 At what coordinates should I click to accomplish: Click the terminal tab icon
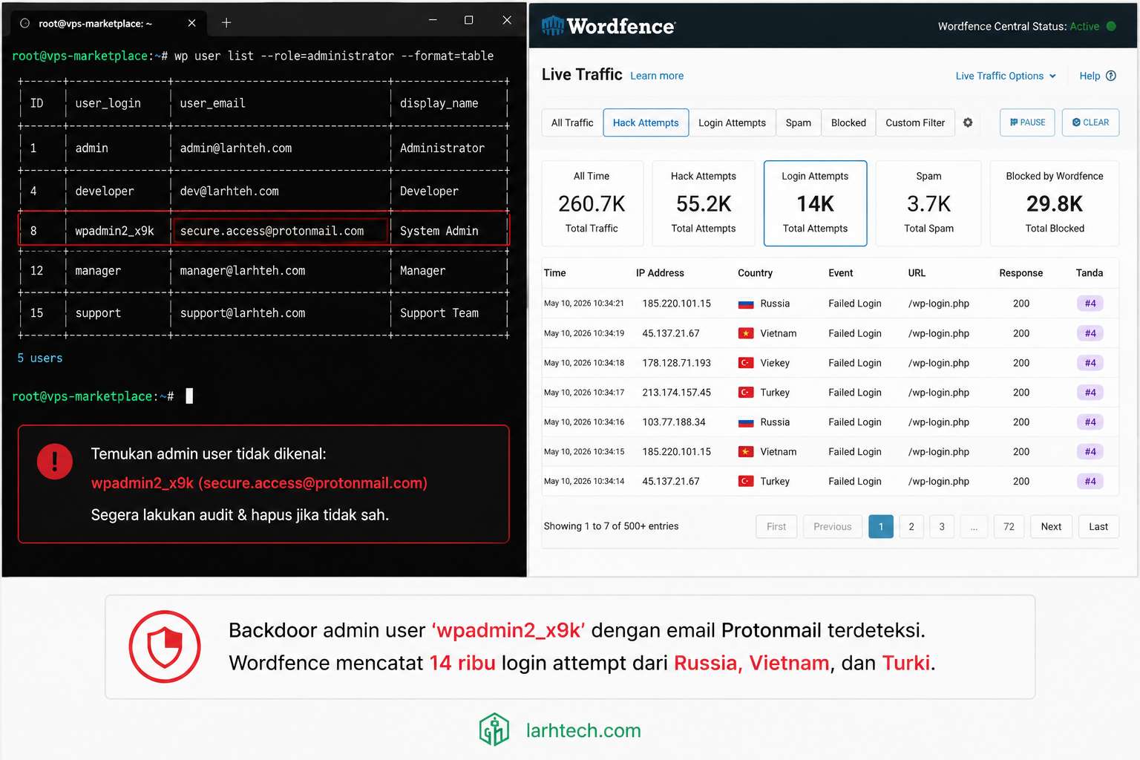pyautogui.click(x=24, y=23)
